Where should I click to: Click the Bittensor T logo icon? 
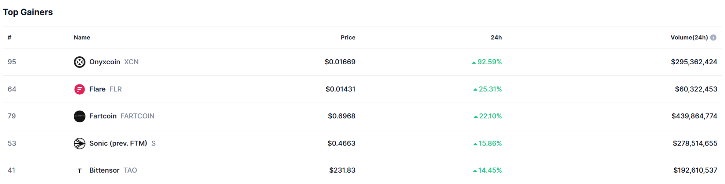click(79, 171)
